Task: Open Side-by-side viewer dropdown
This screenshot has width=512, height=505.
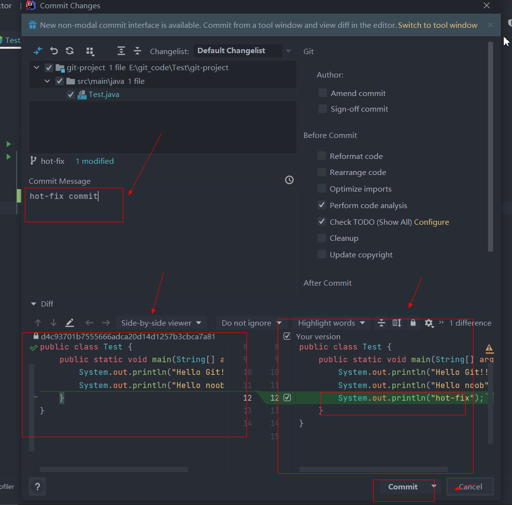Action: 161,323
